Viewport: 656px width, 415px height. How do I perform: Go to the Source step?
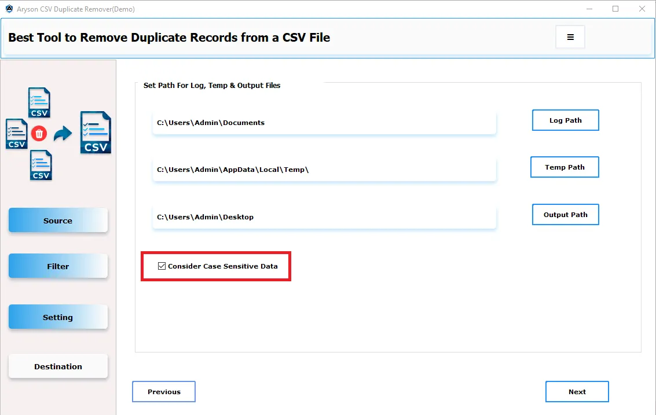(58, 221)
